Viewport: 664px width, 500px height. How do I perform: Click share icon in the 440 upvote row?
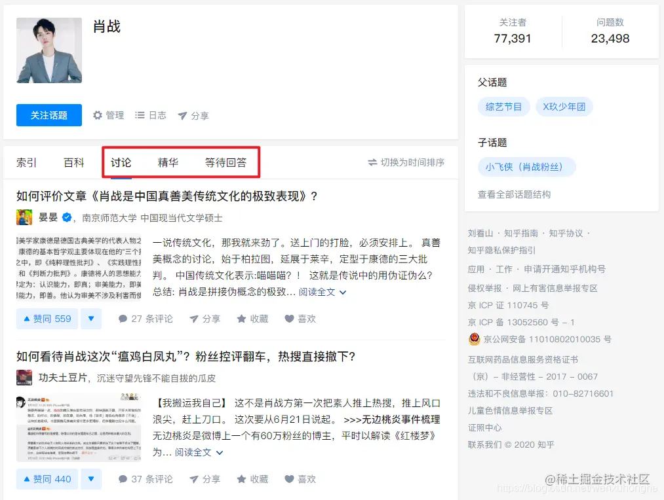[x=193, y=479]
